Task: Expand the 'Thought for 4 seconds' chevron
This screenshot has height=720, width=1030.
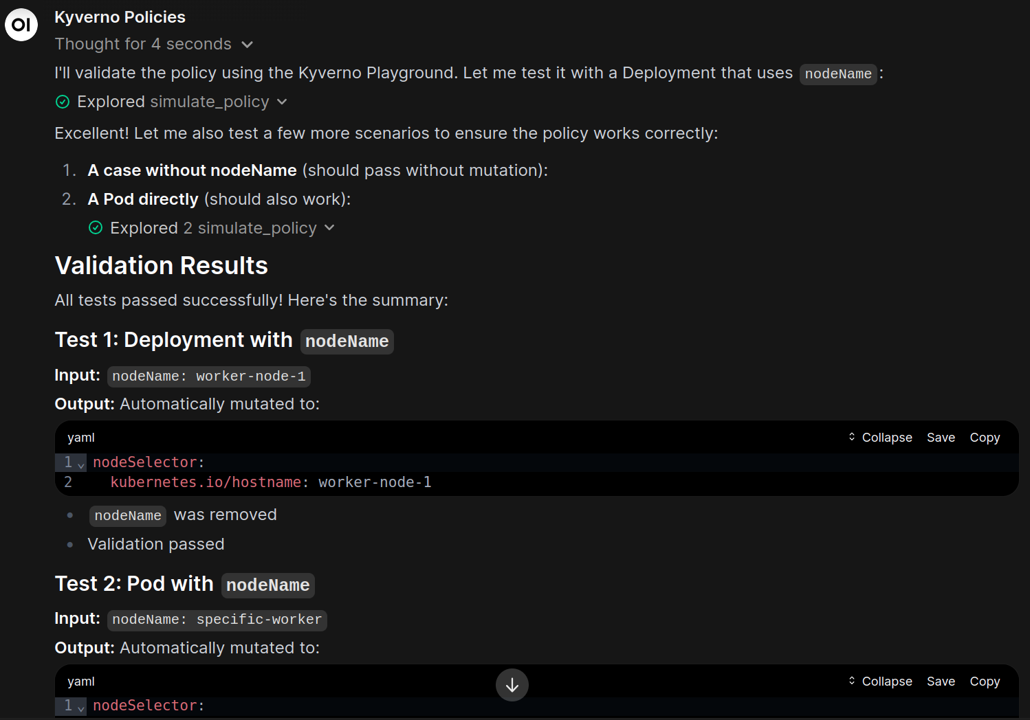Action: pos(248,45)
